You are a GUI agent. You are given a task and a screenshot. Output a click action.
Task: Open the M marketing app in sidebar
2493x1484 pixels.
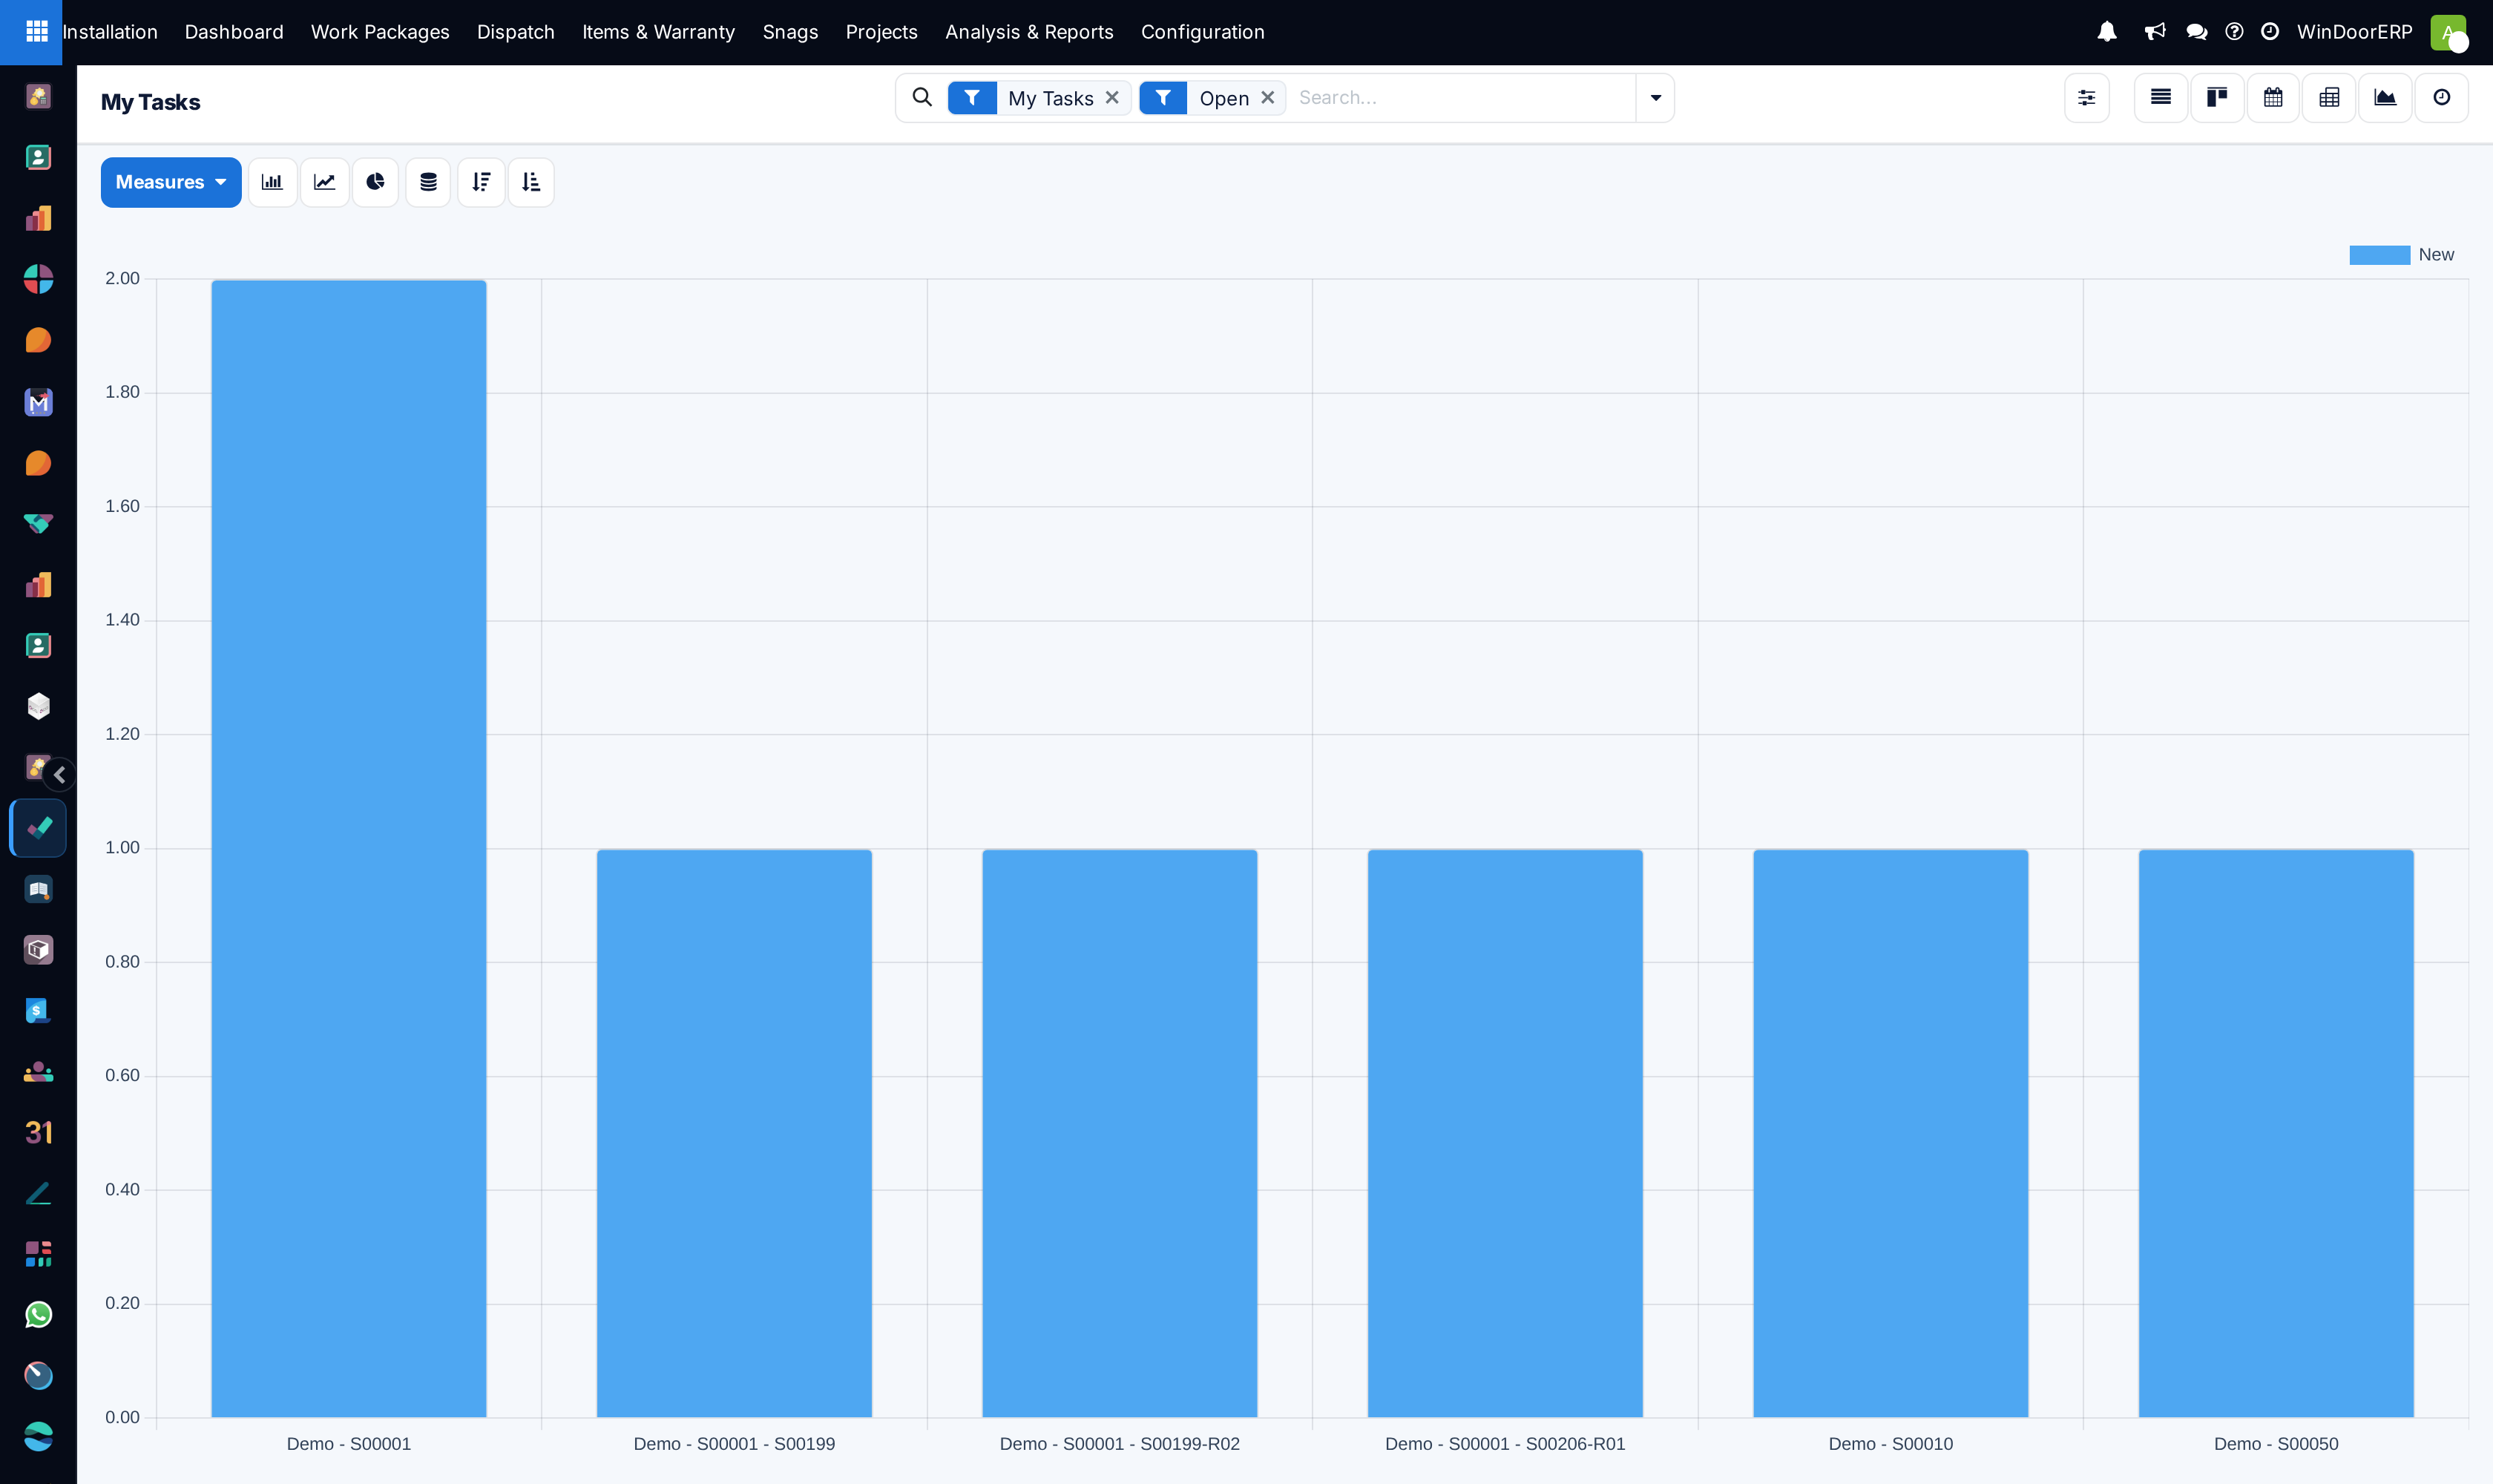(38, 402)
